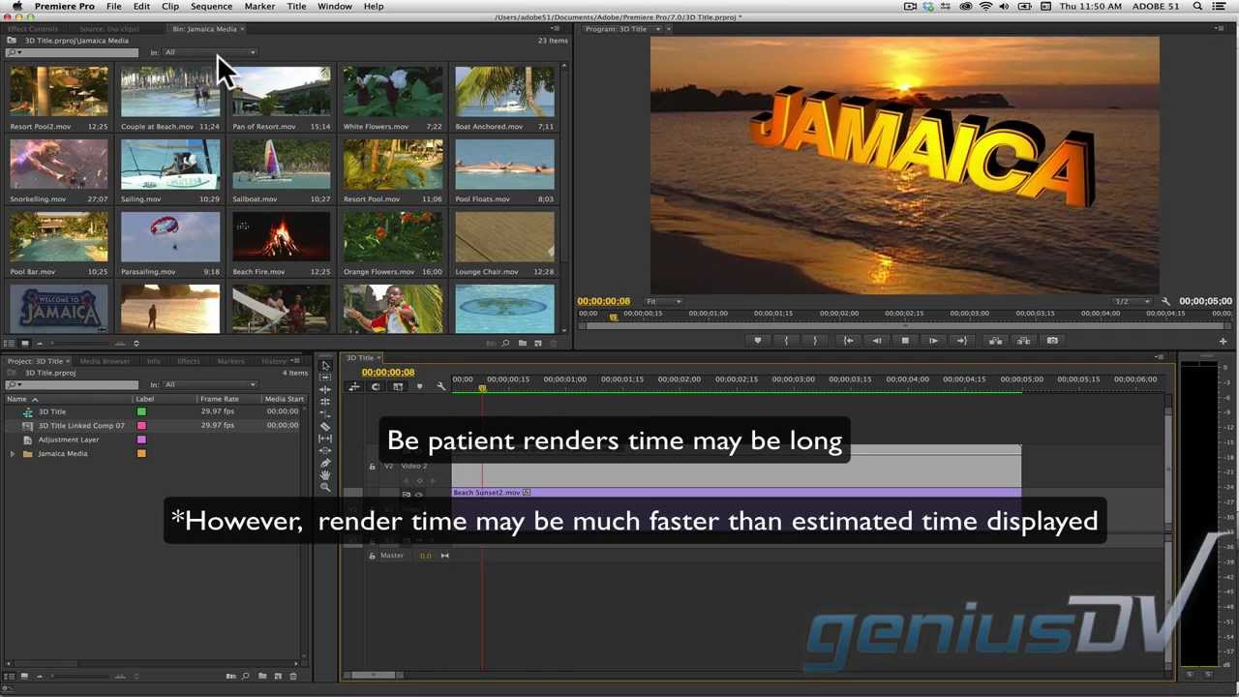Viewport: 1239px width, 697px height.
Task: Open the In: All dropdown in Project panel
Action: [x=210, y=384]
